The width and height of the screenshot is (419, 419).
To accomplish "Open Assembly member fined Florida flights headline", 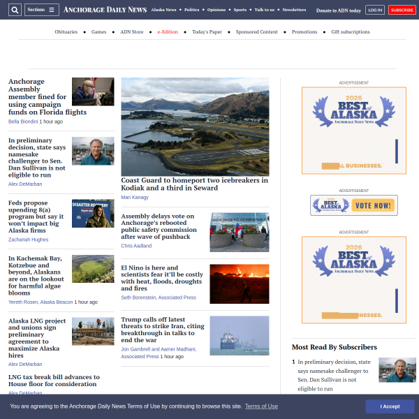I will pos(47,97).
